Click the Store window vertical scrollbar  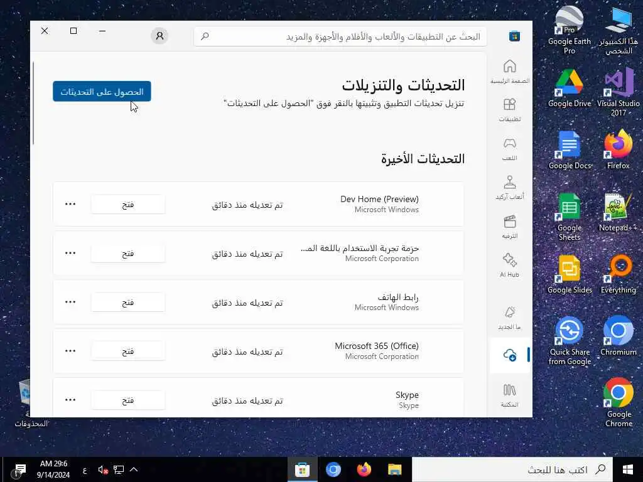pyautogui.click(x=33, y=104)
